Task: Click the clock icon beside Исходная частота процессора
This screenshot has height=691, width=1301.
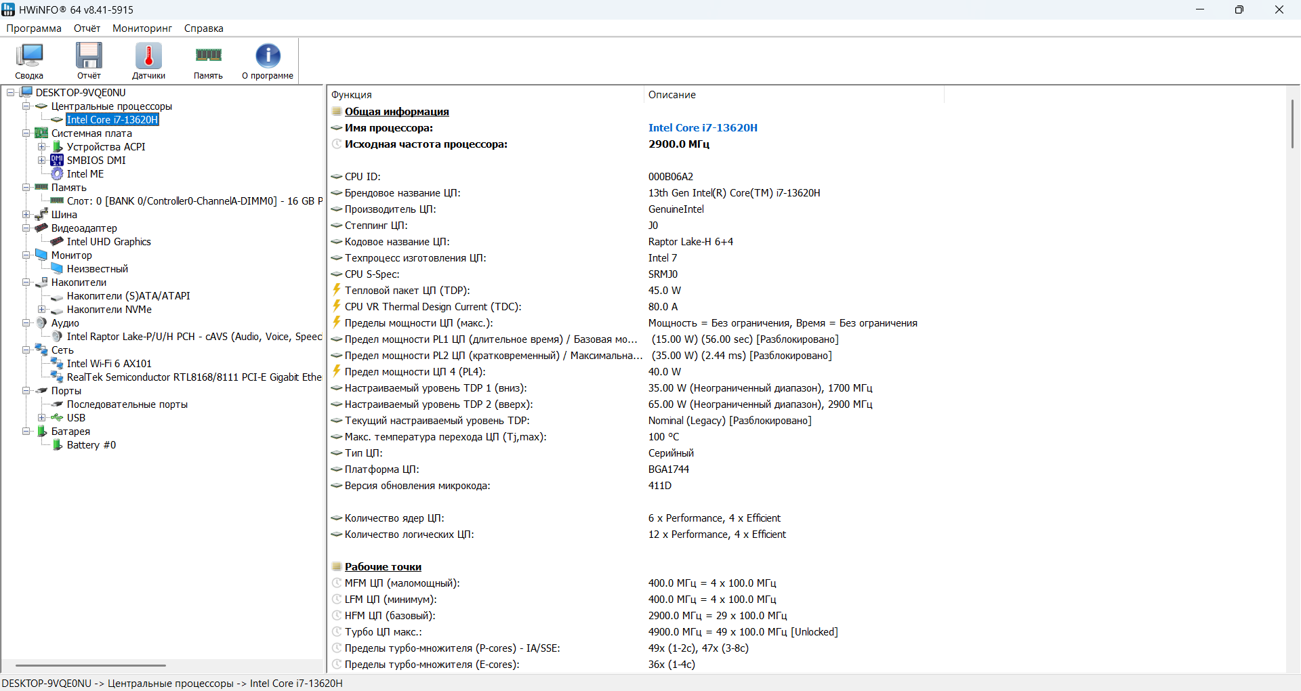Action: pyautogui.click(x=337, y=144)
